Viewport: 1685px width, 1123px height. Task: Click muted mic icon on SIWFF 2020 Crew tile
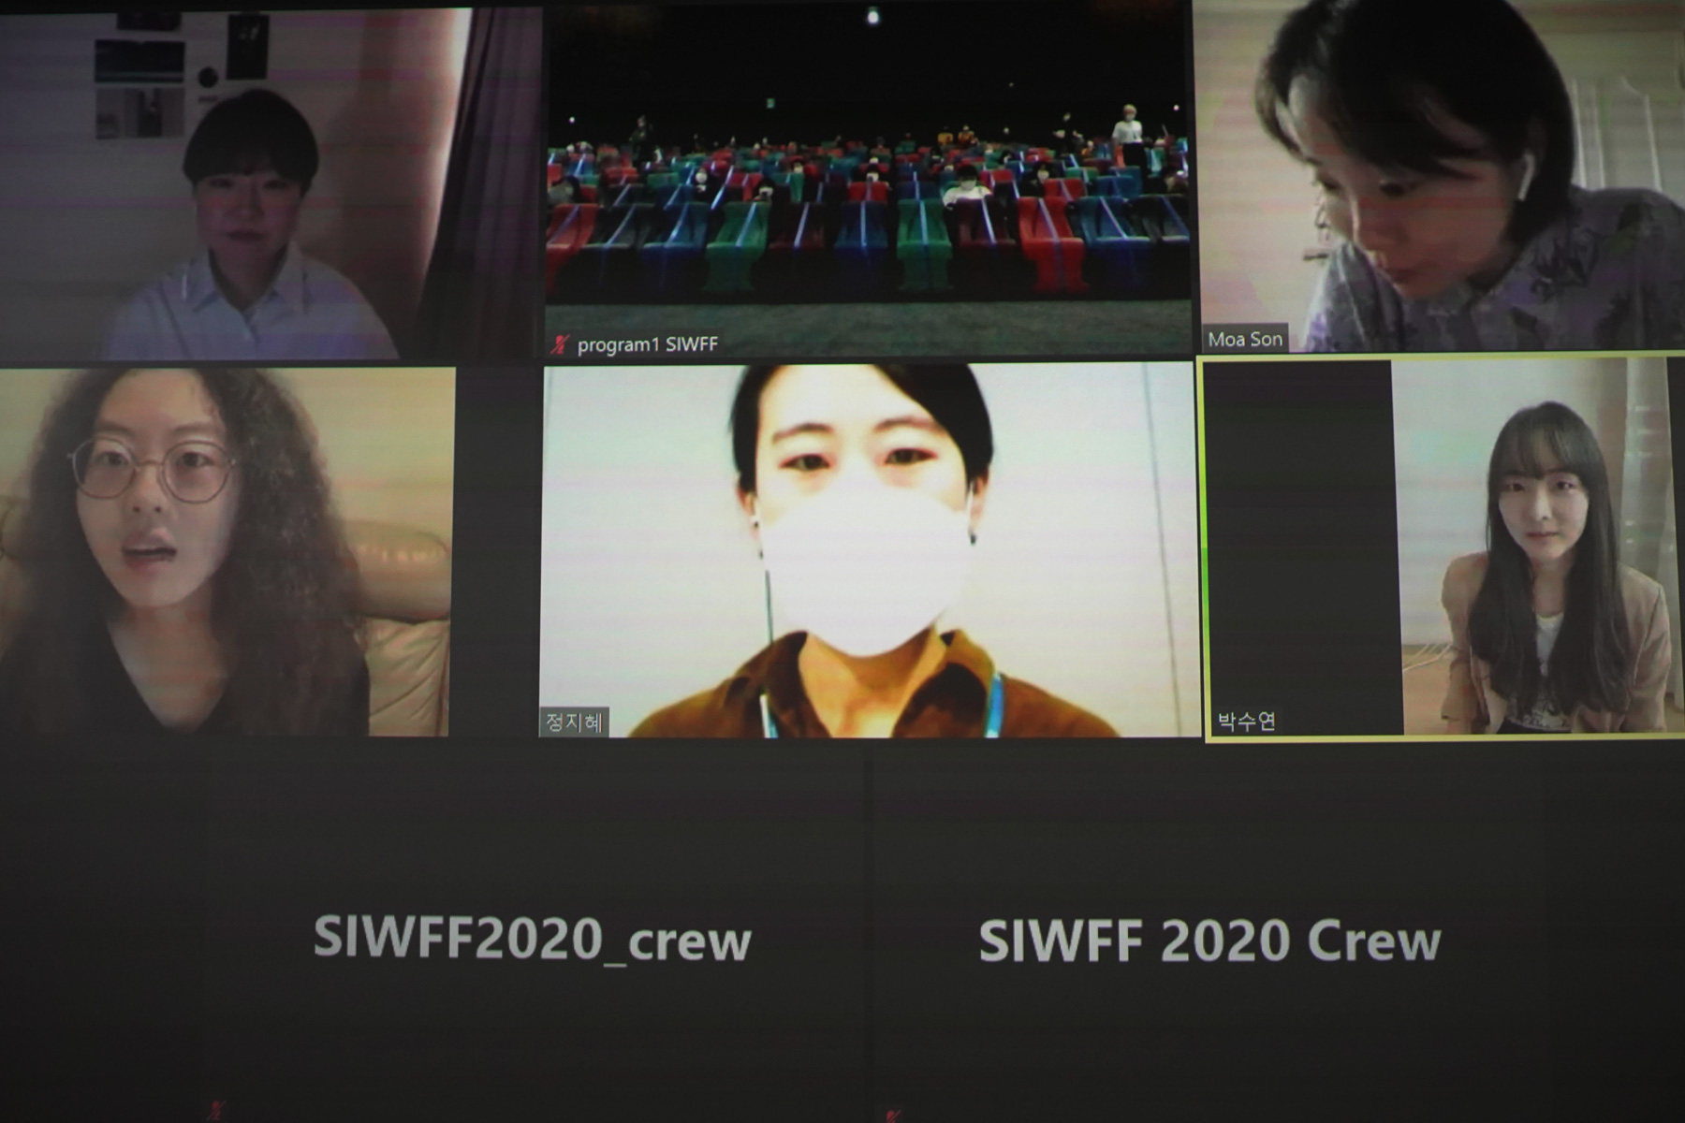pos(893,1115)
